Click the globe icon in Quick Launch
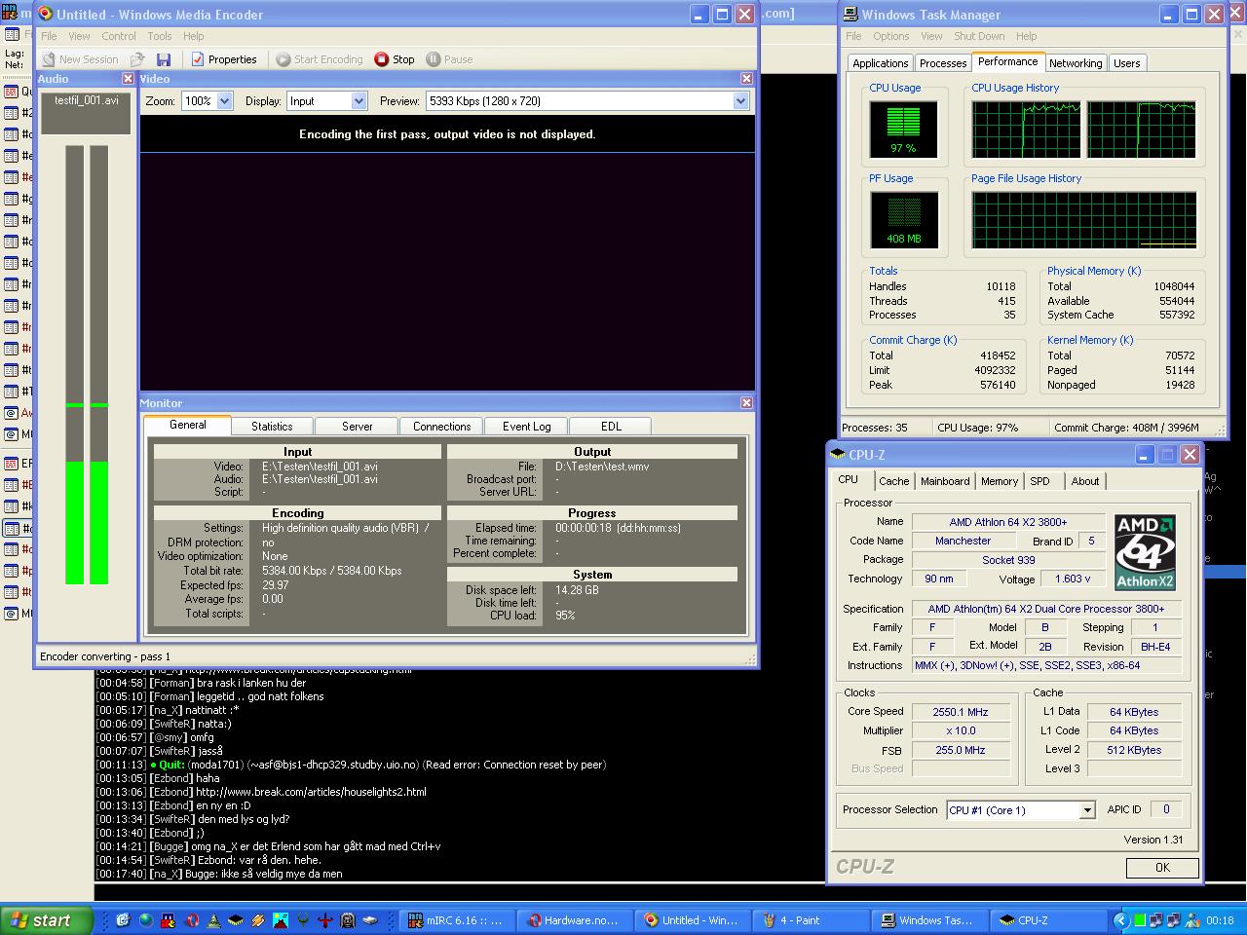The image size is (1247, 935). (147, 919)
